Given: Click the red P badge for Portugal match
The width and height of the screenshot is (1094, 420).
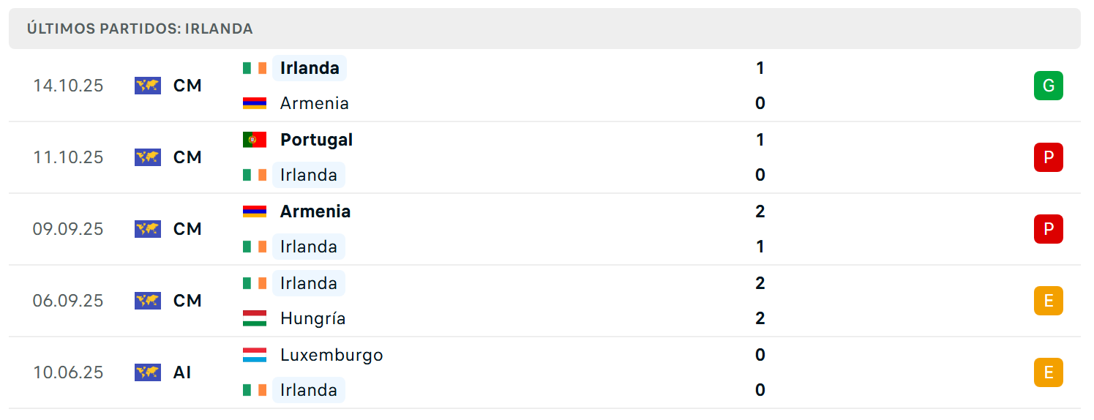Looking at the screenshot, I should [1048, 157].
